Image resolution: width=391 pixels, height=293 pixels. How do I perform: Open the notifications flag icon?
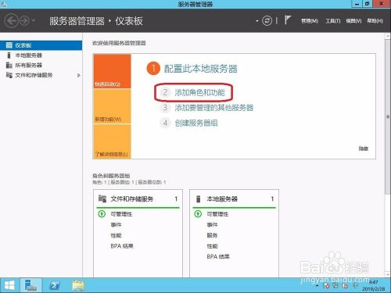click(x=288, y=20)
